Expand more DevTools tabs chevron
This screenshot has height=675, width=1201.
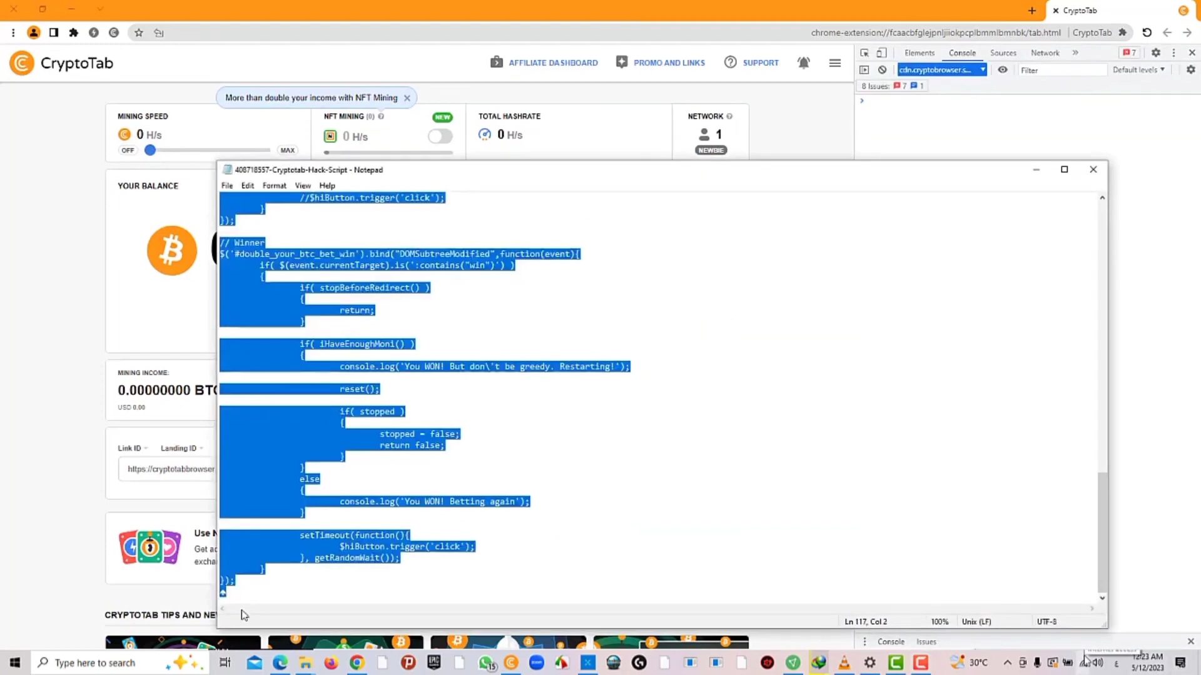[x=1075, y=53]
